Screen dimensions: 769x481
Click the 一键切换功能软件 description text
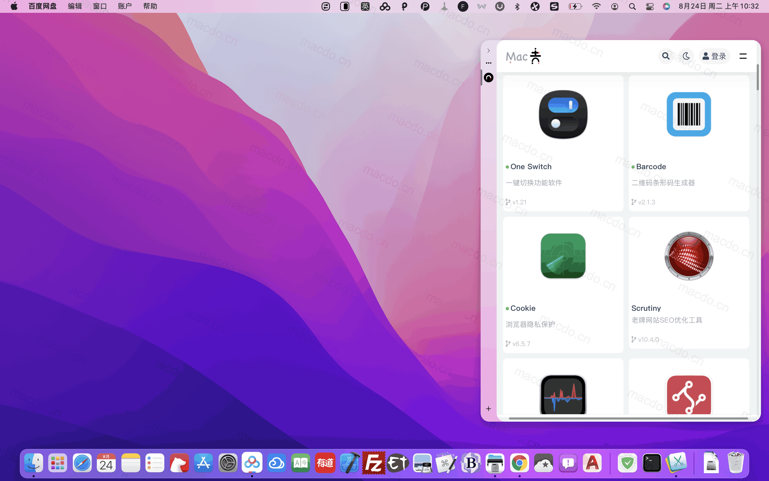(x=534, y=183)
